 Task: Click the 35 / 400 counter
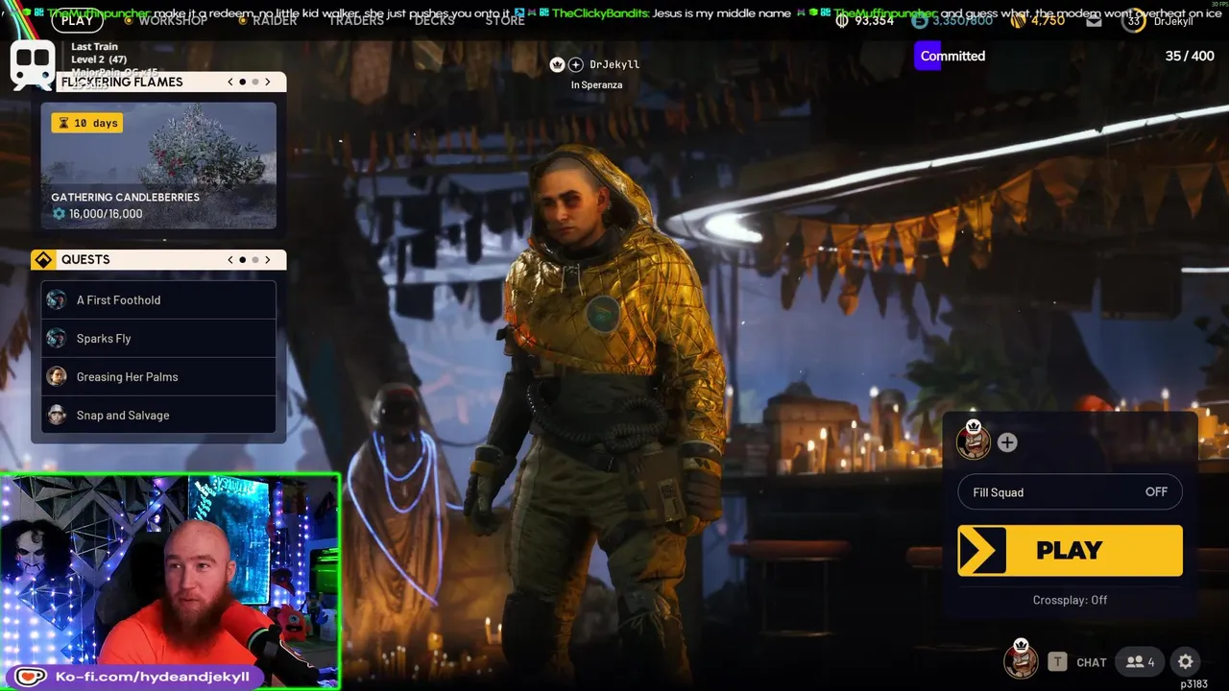click(x=1190, y=56)
